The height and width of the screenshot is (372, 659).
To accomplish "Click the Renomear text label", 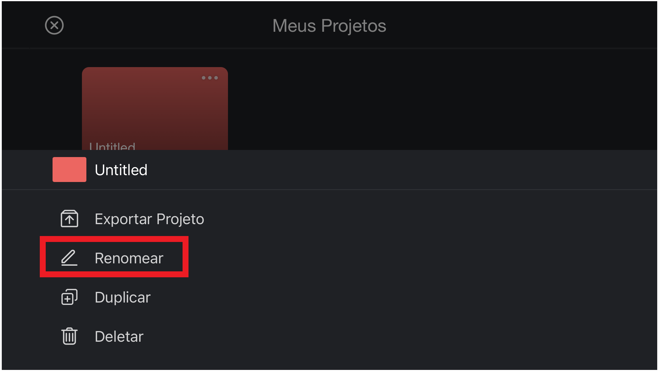I will coord(129,258).
